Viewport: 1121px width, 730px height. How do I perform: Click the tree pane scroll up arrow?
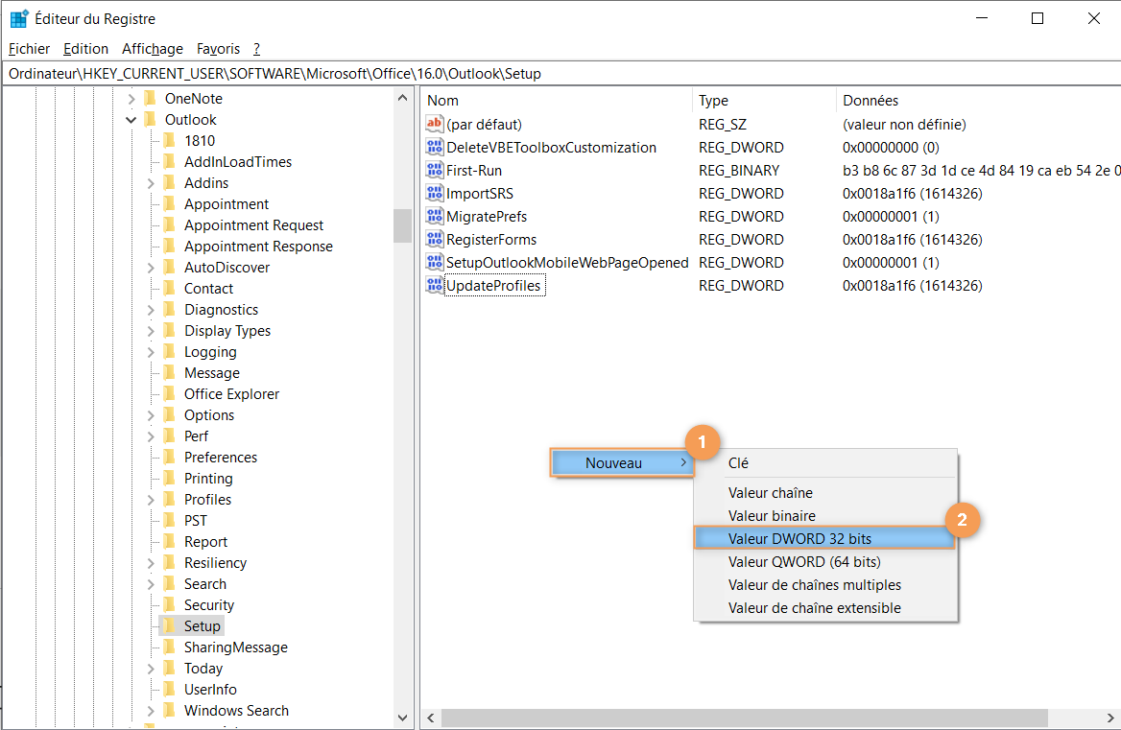pyautogui.click(x=402, y=98)
